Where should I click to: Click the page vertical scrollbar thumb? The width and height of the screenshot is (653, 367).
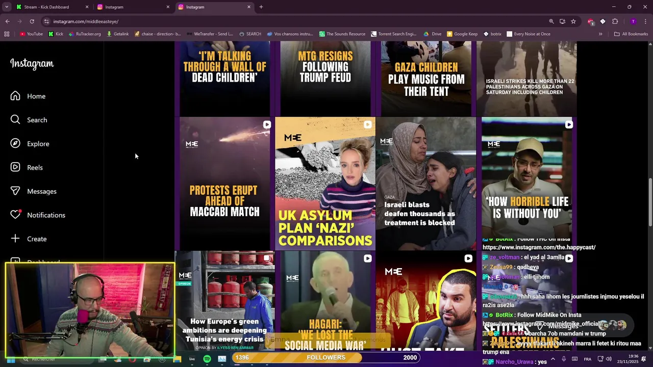[650, 202]
